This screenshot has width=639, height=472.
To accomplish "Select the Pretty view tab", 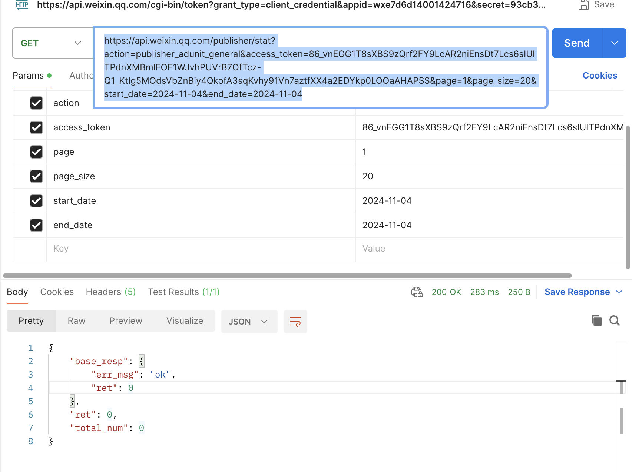I will point(31,321).
